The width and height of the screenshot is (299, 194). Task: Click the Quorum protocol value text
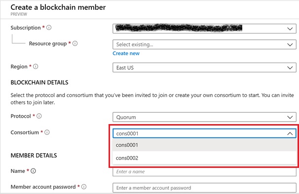coord(126,117)
